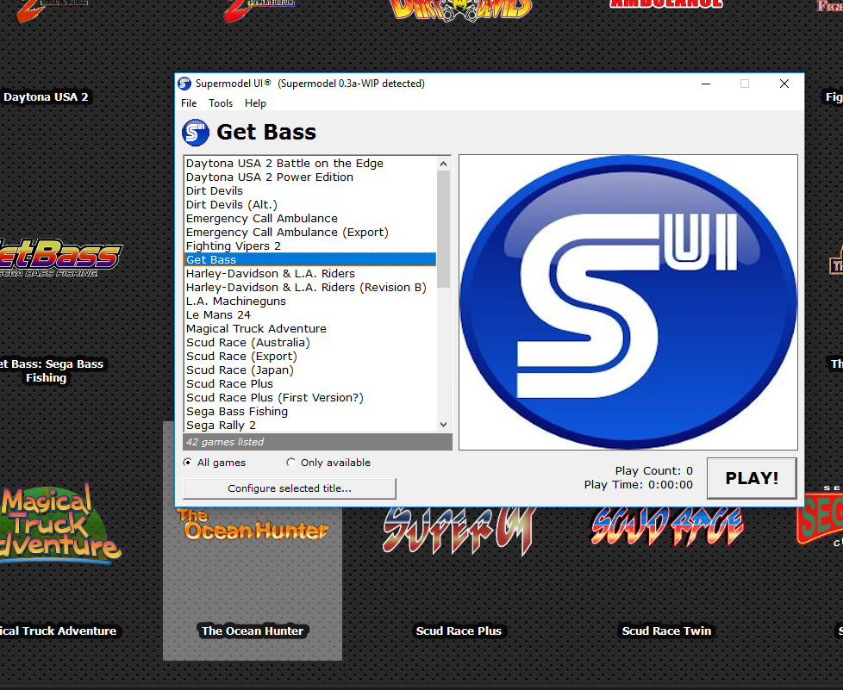Select L.A. Machineguns in the list

[310, 301]
